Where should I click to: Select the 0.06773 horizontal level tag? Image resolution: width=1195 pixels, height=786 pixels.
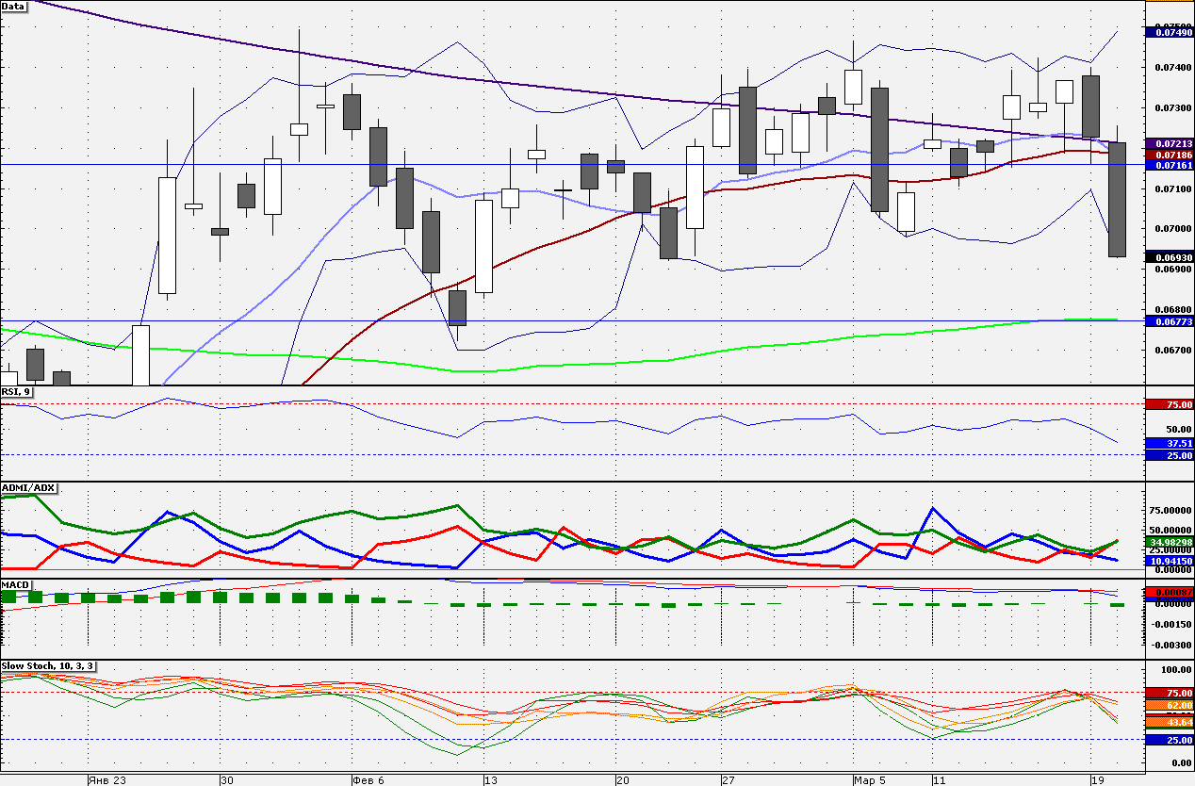point(1169,321)
